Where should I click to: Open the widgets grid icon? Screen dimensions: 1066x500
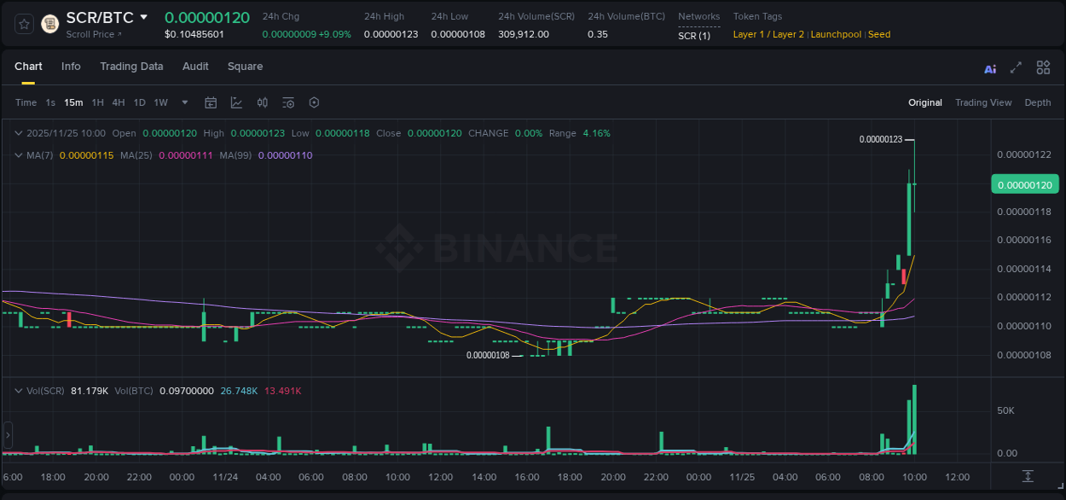[x=1043, y=67]
